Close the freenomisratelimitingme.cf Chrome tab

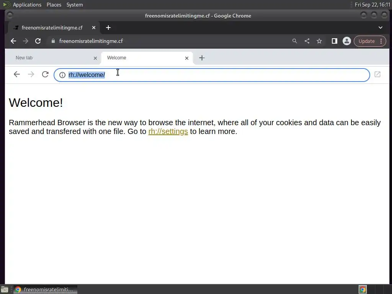coord(93,28)
